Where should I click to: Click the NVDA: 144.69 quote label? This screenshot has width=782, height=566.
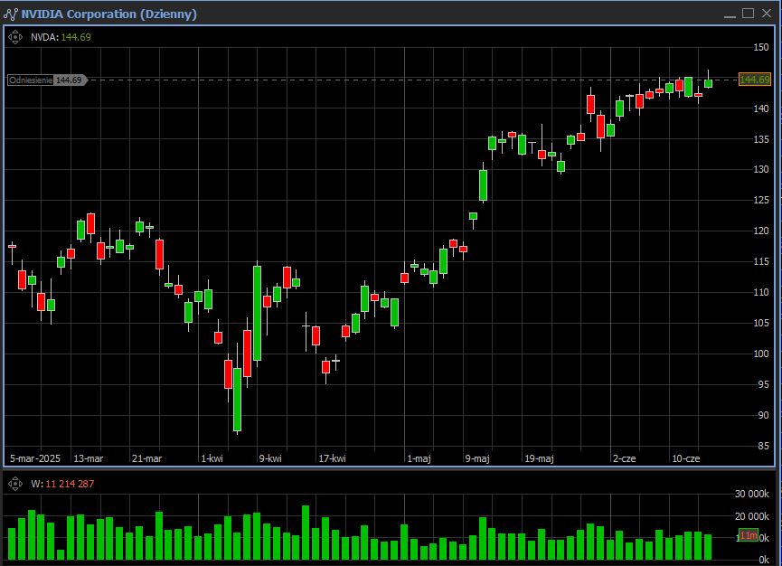coord(61,37)
